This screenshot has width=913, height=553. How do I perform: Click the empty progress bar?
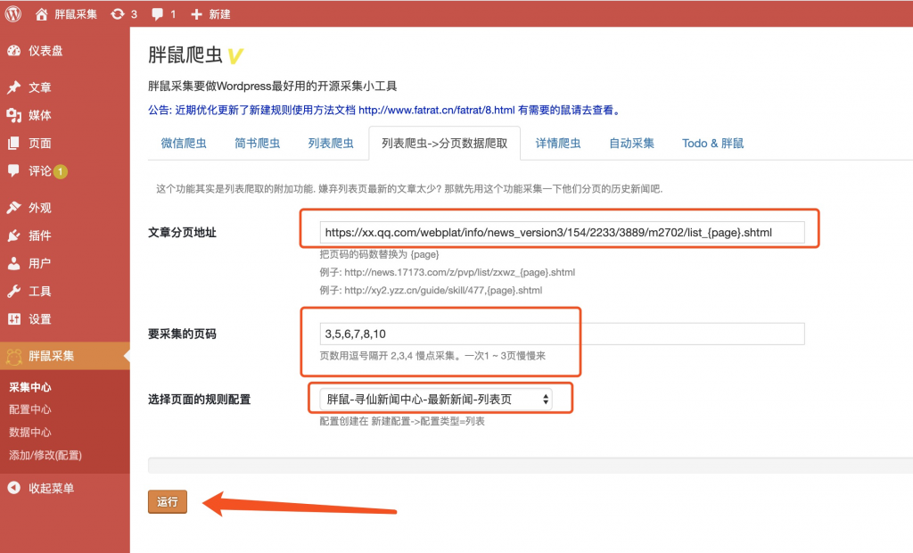point(530,465)
